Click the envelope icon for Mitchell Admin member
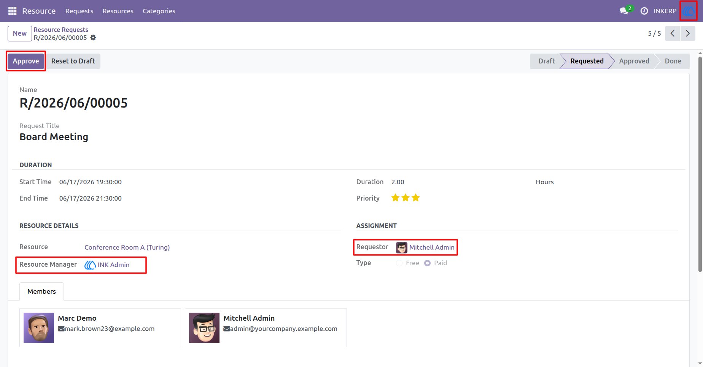Screen dimensions: 703x367 pos(227,329)
